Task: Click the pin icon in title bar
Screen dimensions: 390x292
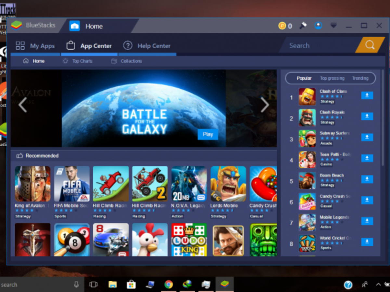Action: [303, 26]
